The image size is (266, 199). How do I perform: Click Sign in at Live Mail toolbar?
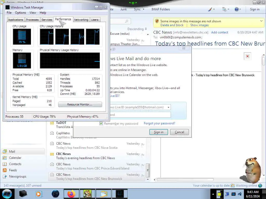pos(255,9)
